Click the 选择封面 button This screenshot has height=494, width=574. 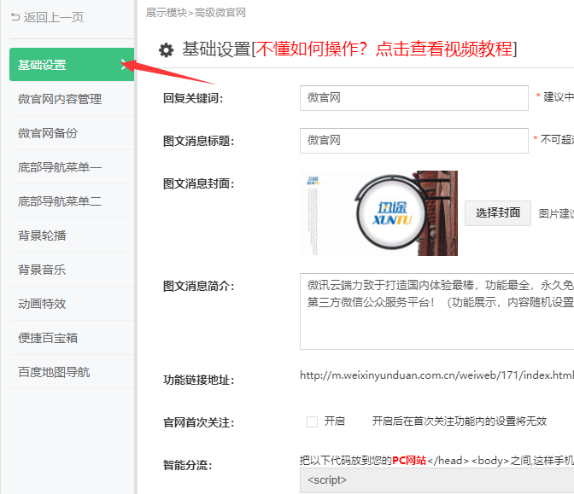pyautogui.click(x=498, y=213)
